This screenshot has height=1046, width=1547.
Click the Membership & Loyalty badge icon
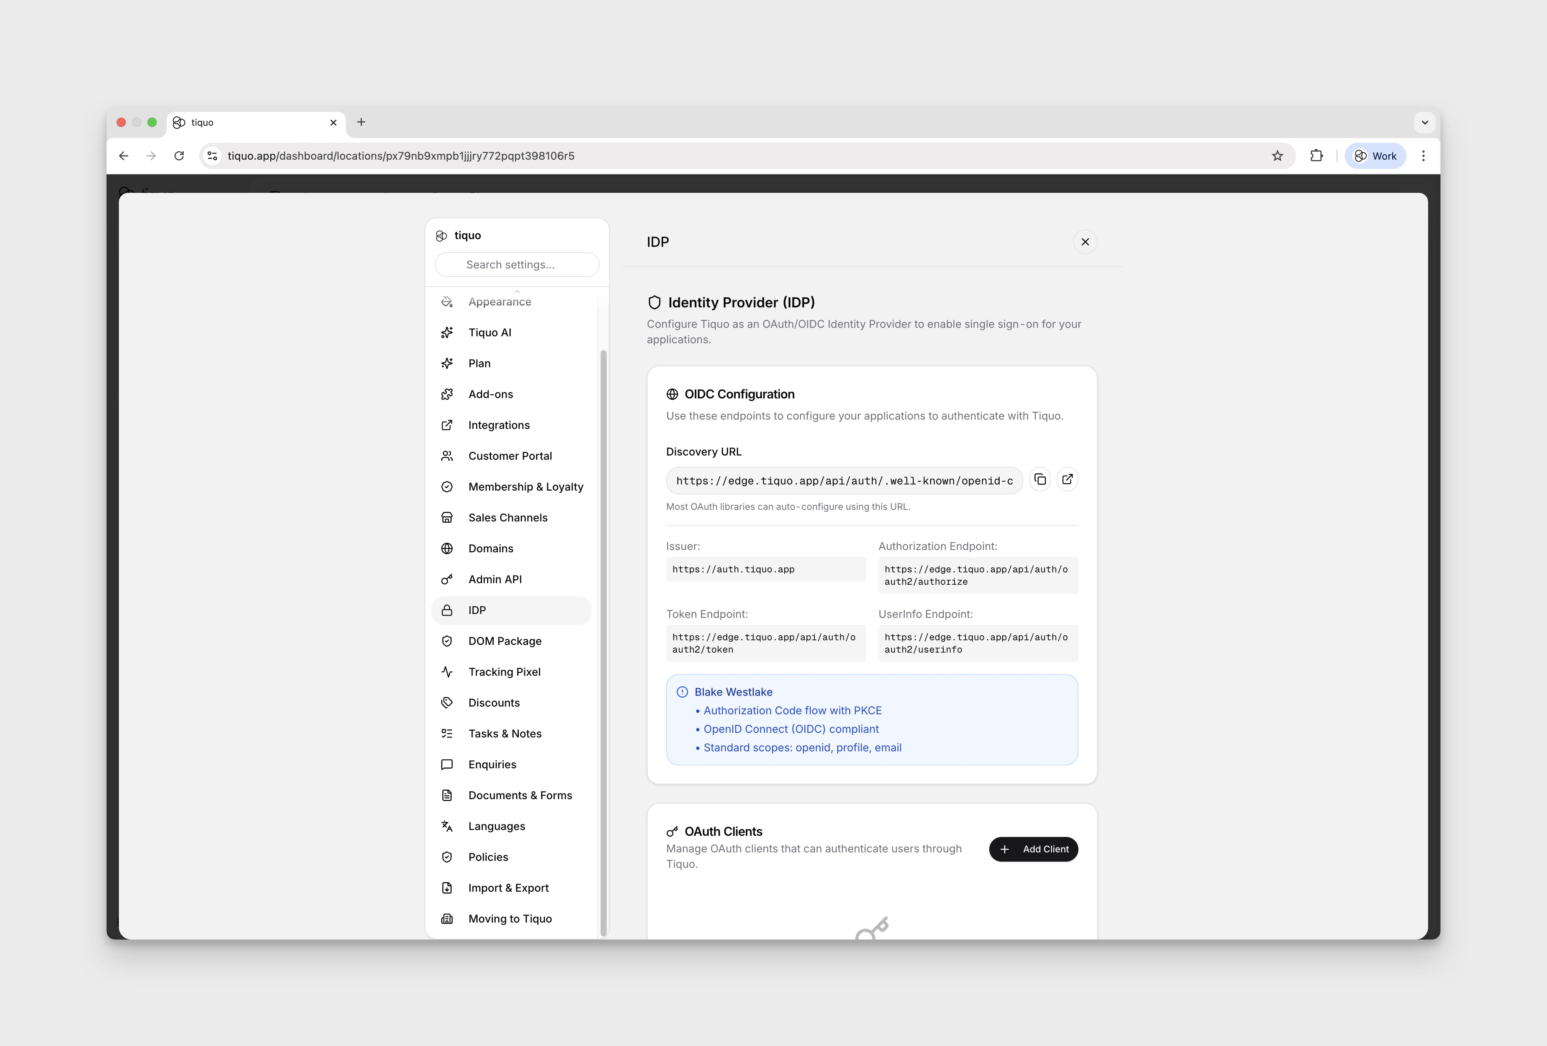click(x=447, y=487)
